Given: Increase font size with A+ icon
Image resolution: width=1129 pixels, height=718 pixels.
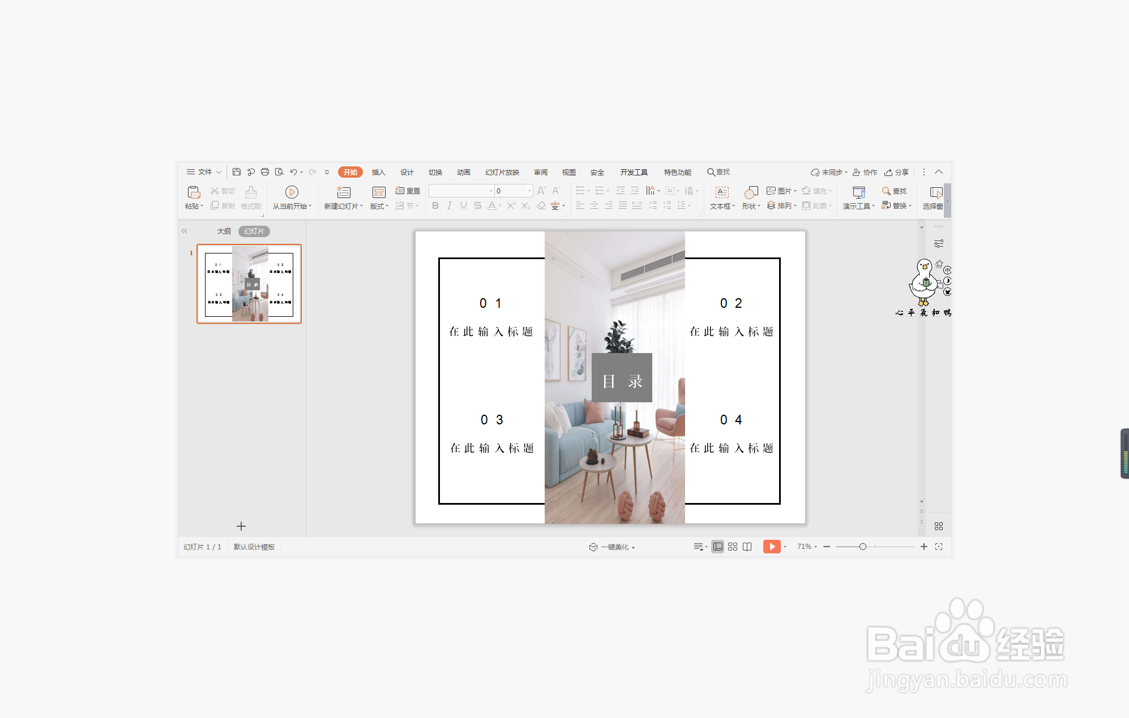Looking at the screenshot, I should pos(542,191).
